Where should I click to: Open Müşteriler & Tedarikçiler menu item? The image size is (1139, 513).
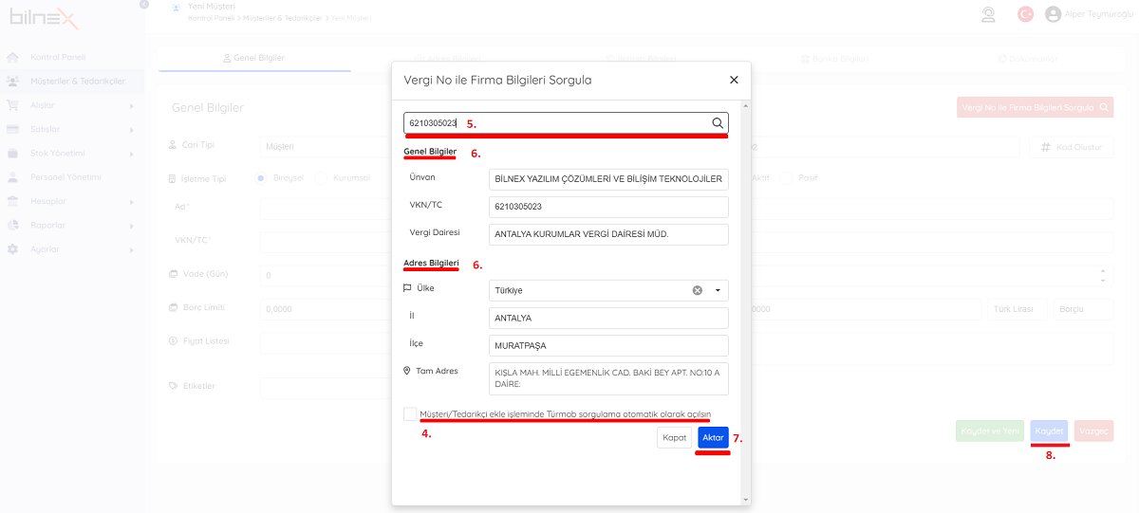(76, 82)
